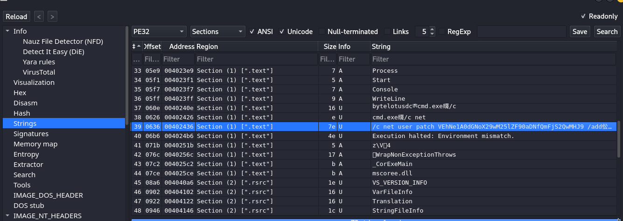
Task: Collapse the Info tree node
Action: tap(7, 31)
